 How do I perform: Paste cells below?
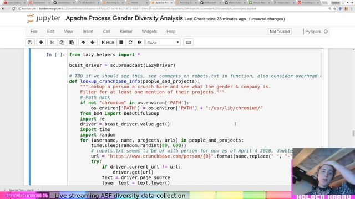(72, 43)
